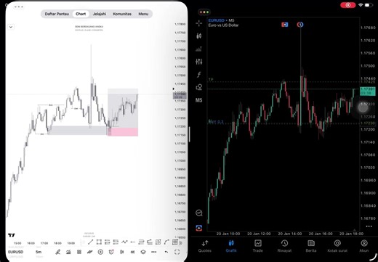Select the crosshair tool in MetaTrader sidebar
The width and height of the screenshot is (378, 262).
click(199, 23)
